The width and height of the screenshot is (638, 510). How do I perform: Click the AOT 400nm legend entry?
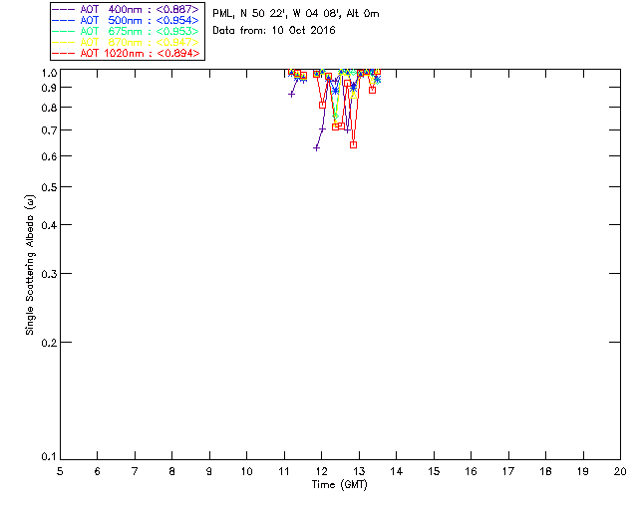(x=126, y=9)
